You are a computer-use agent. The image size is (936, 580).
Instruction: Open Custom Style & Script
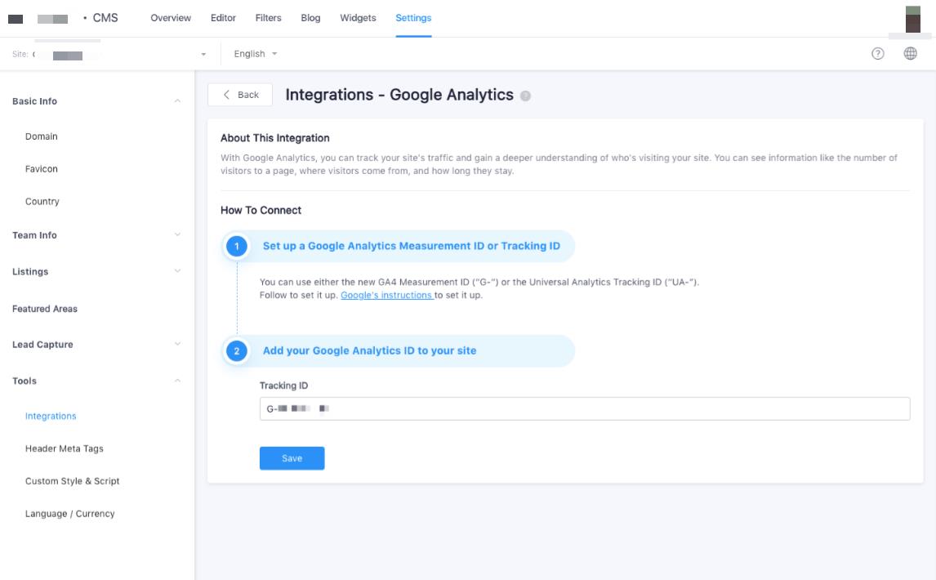(72, 481)
